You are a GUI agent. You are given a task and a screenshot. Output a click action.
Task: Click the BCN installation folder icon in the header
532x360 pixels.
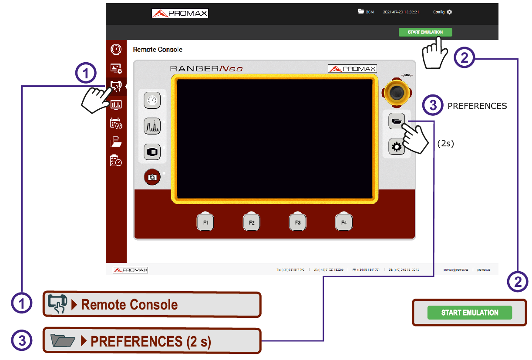coord(360,12)
